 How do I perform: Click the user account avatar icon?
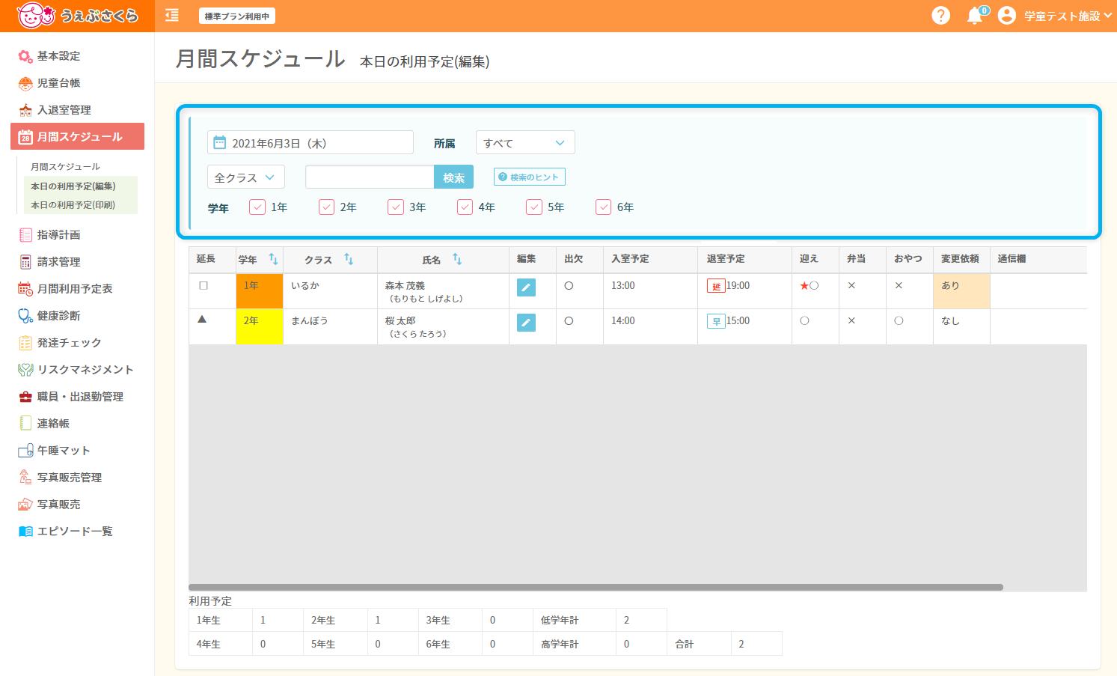[x=1007, y=15]
